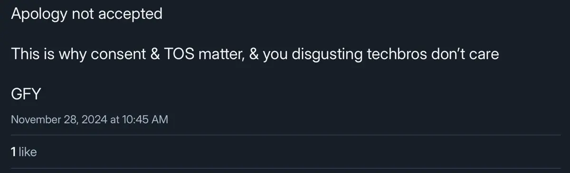Open the November 28, 2024 timestamp link
The height and width of the screenshot is (173, 570).
coord(89,120)
